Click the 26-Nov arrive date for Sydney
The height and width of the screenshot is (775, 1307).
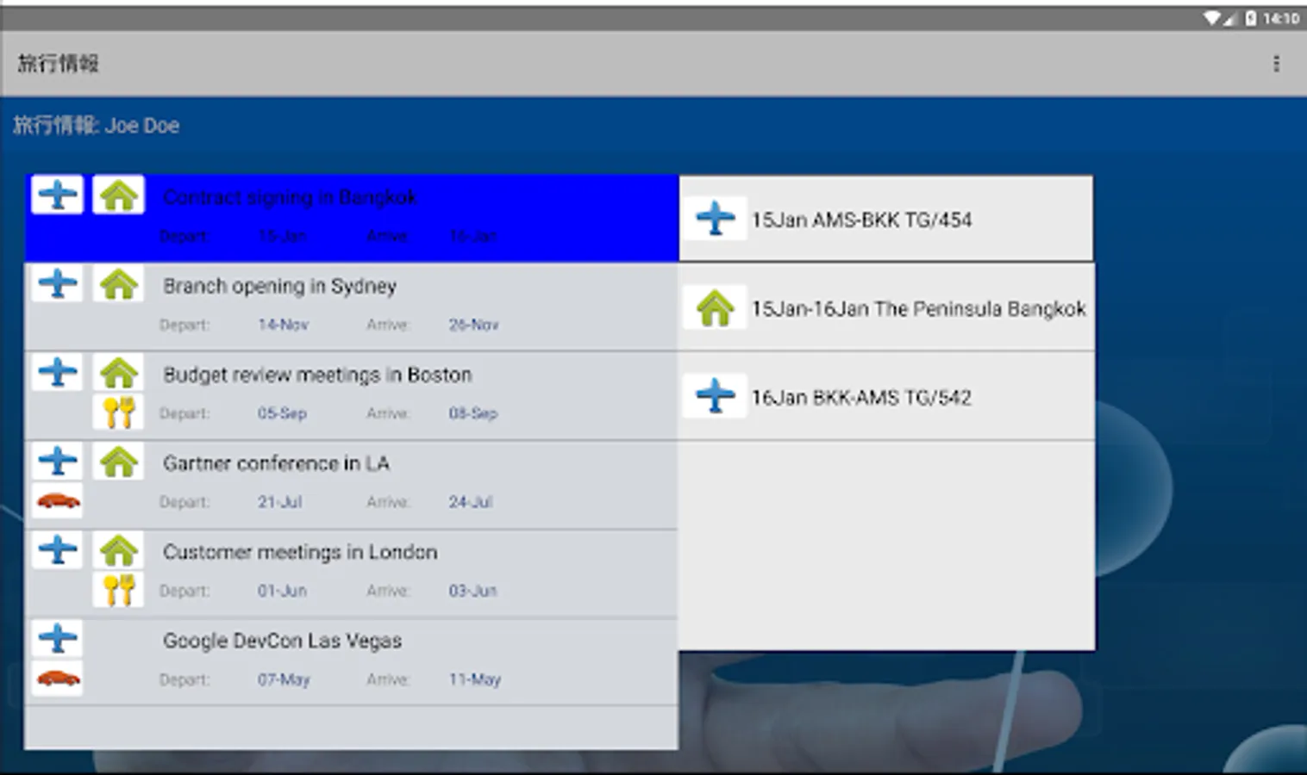[473, 325]
